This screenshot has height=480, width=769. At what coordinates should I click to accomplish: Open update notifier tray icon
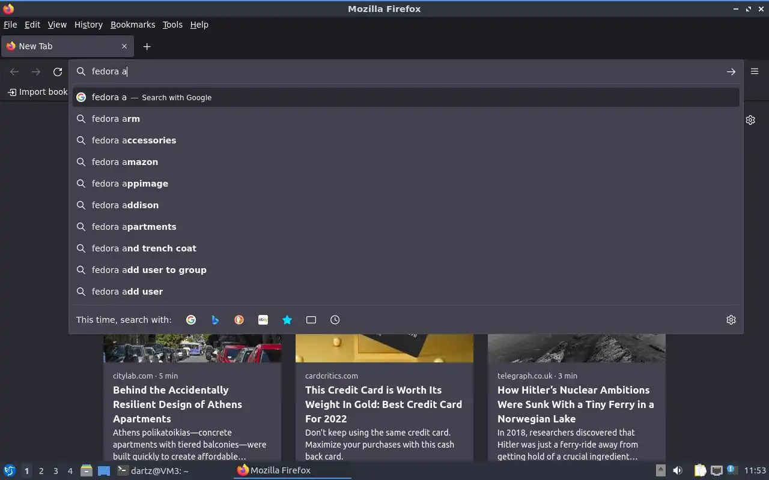pos(732,470)
